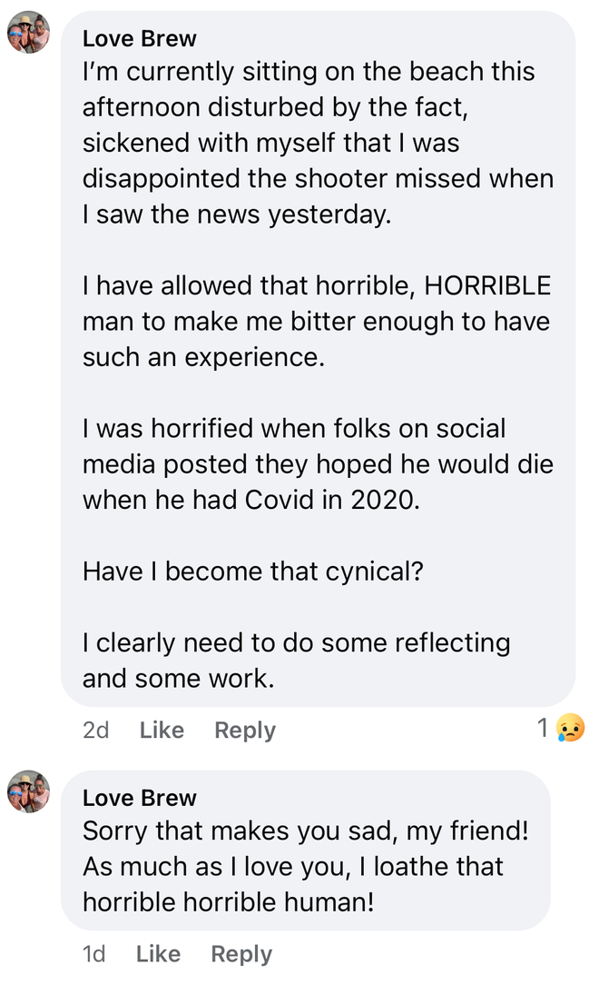This screenshot has height=985, width=599.
Task: Click the Love Brew name on the bottom comment
Action: point(139,797)
